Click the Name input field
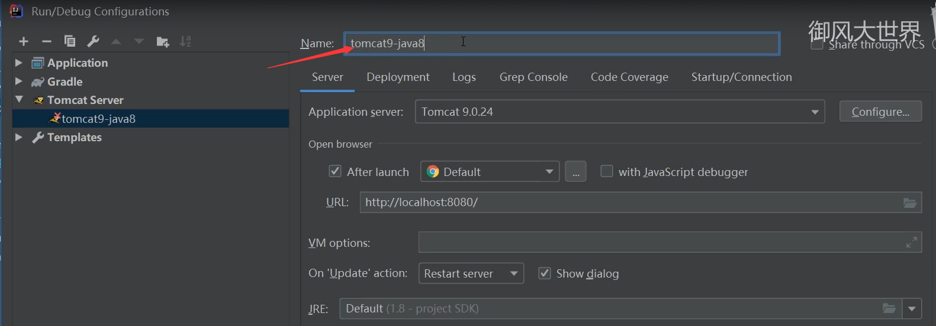Image resolution: width=936 pixels, height=326 pixels. 561,43
